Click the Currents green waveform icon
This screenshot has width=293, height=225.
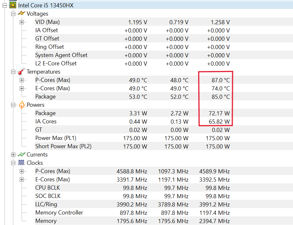coord(22,155)
